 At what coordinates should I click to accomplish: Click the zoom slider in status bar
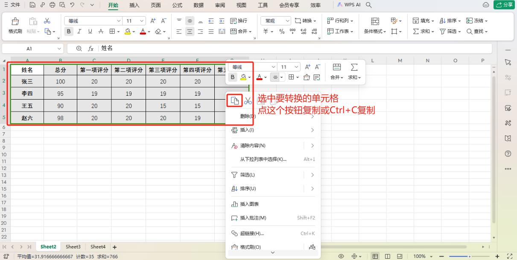click(x=469, y=256)
